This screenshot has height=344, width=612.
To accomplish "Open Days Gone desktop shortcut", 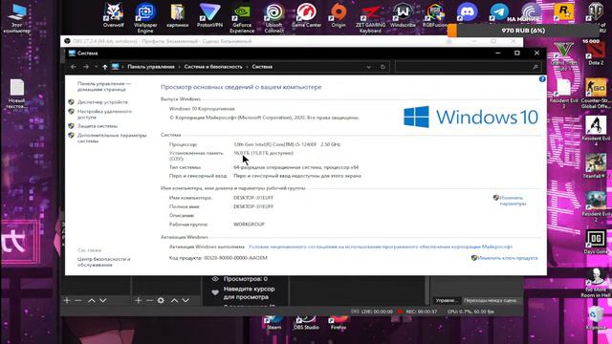I will 596,242.
